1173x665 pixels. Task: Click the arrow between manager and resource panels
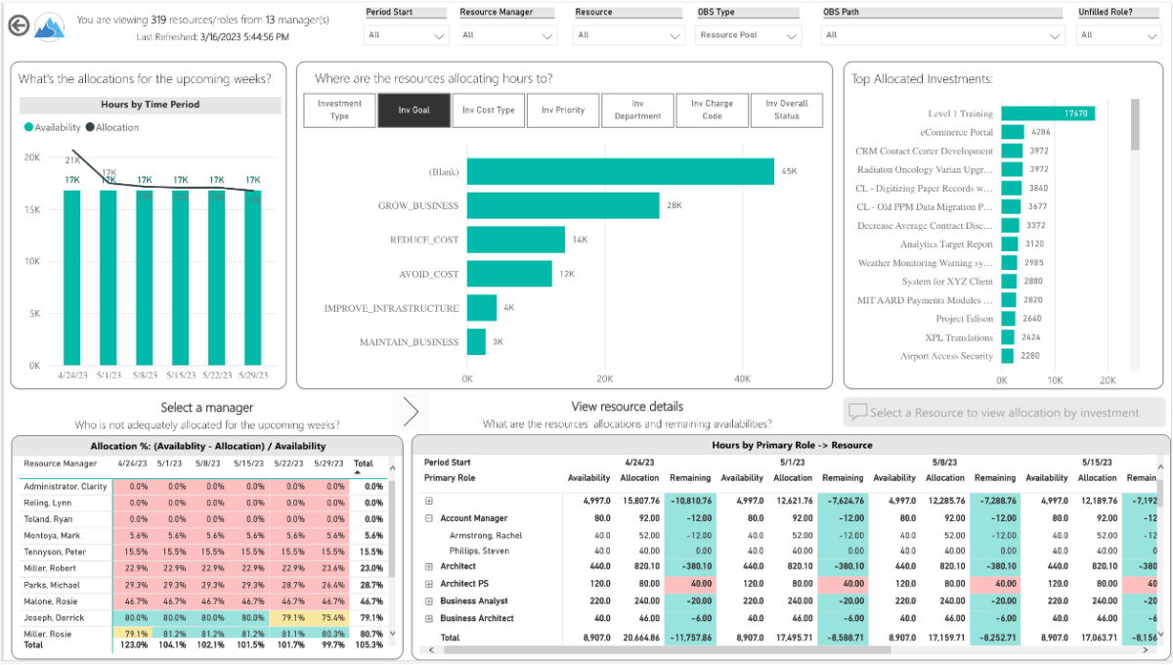click(412, 412)
